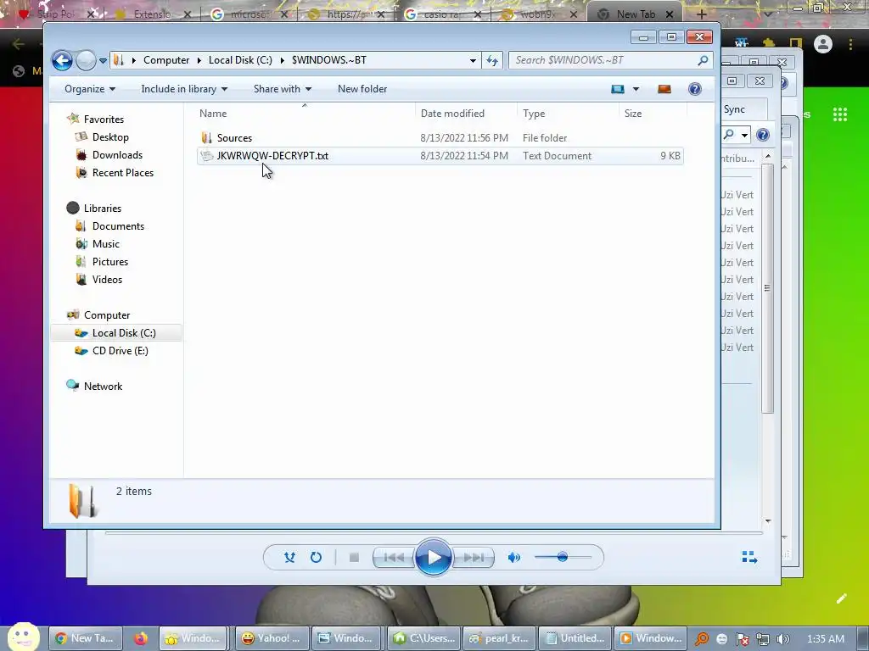Go to Downloads in Favorites
Viewport: 869px width, 651px height.
(117, 155)
